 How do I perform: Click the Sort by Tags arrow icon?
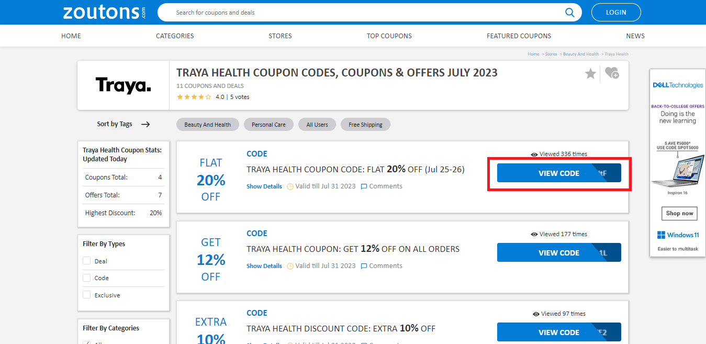[145, 124]
